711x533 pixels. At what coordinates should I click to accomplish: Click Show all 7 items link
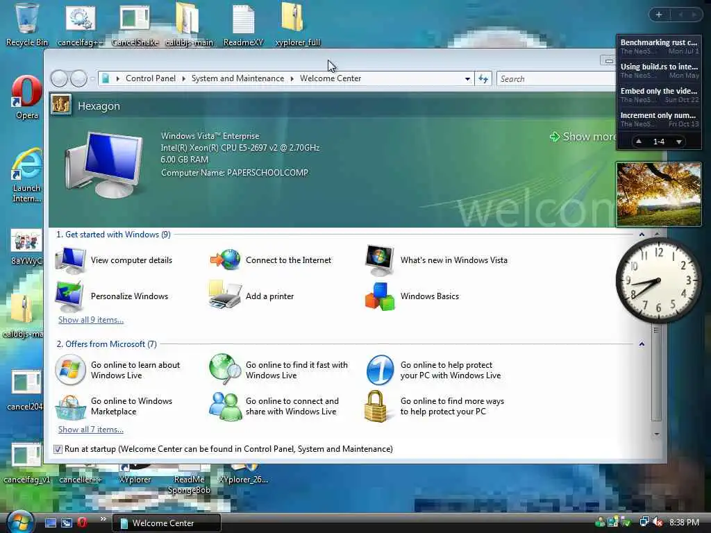(91, 430)
